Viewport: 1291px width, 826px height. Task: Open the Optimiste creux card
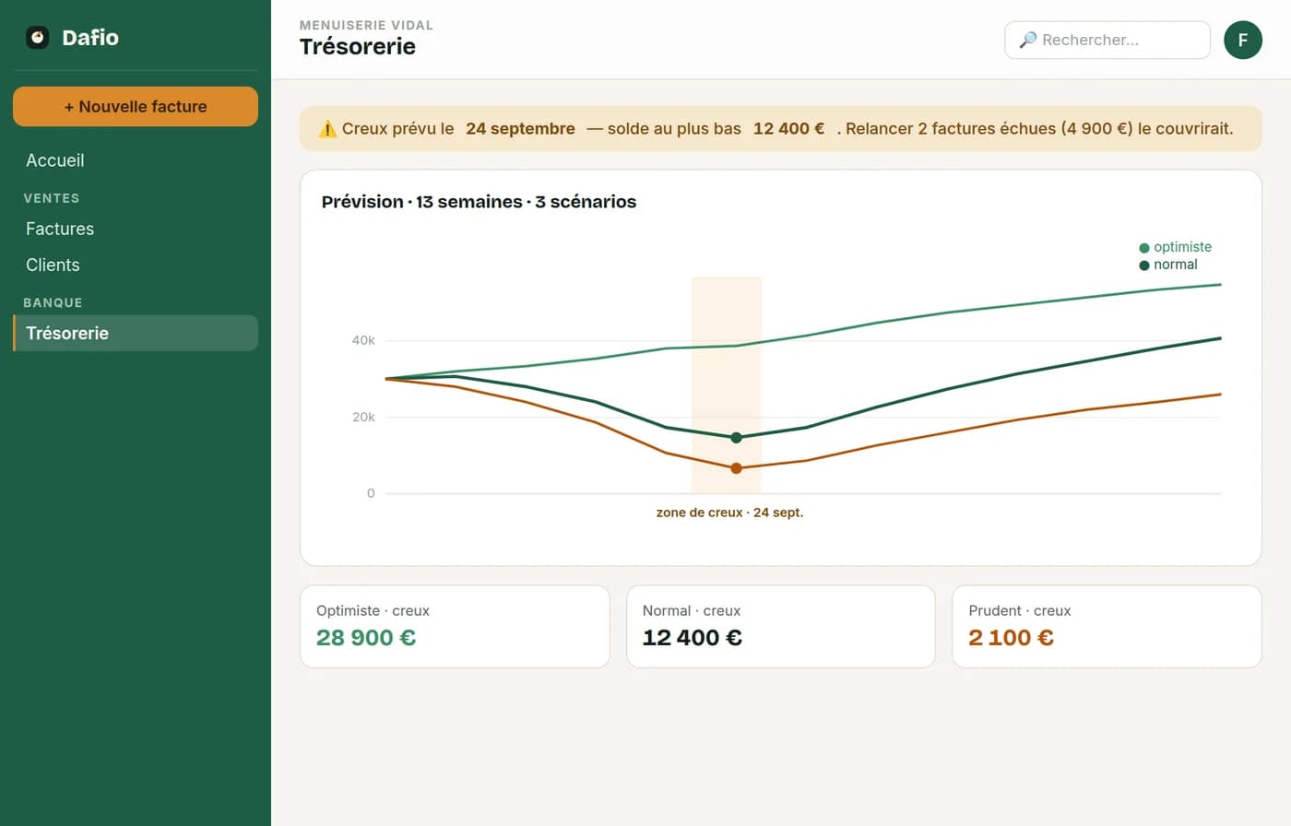pos(455,627)
